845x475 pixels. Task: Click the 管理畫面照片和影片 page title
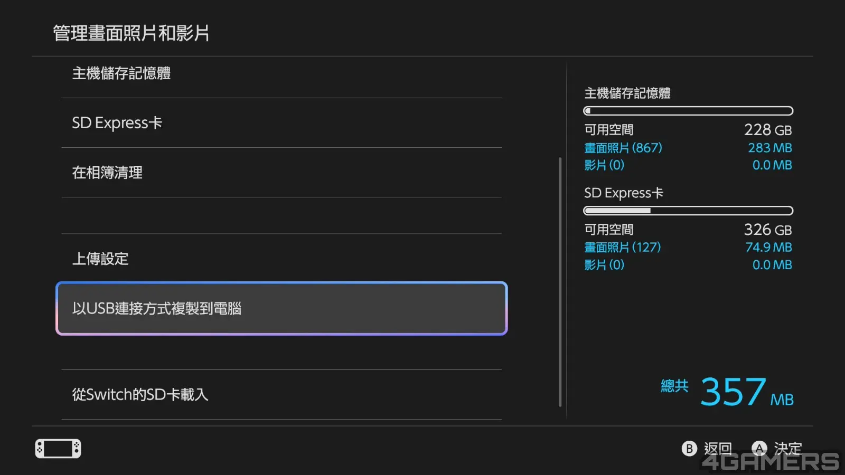point(131,33)
